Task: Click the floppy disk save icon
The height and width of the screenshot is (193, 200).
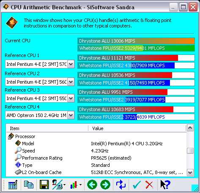Action: click(x=44, y=185)
